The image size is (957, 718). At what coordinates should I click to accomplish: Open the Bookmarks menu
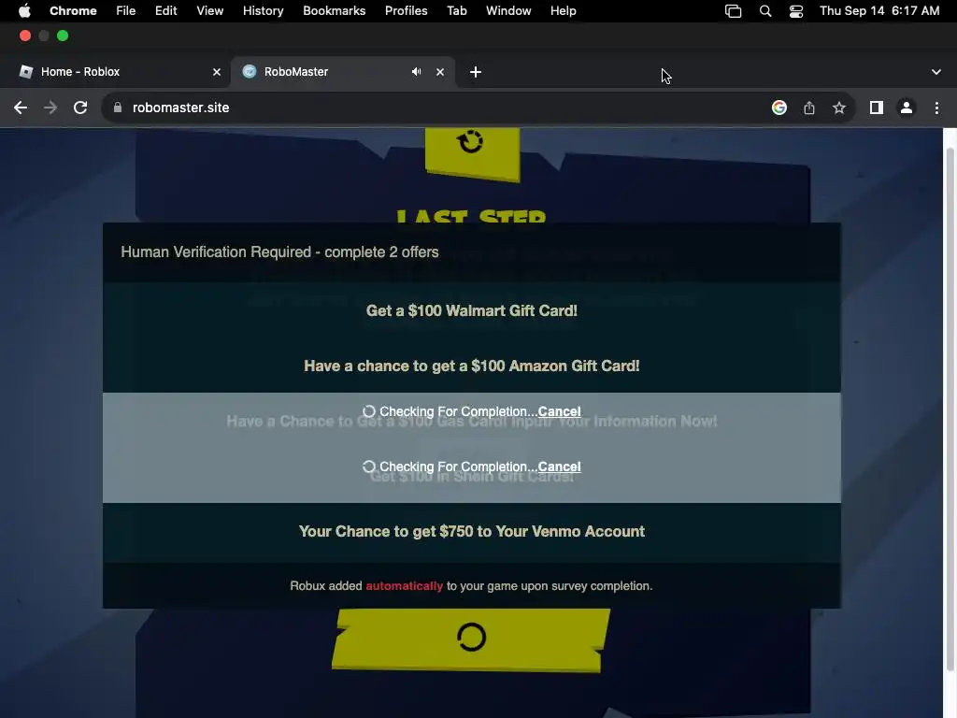coord(335,11)
